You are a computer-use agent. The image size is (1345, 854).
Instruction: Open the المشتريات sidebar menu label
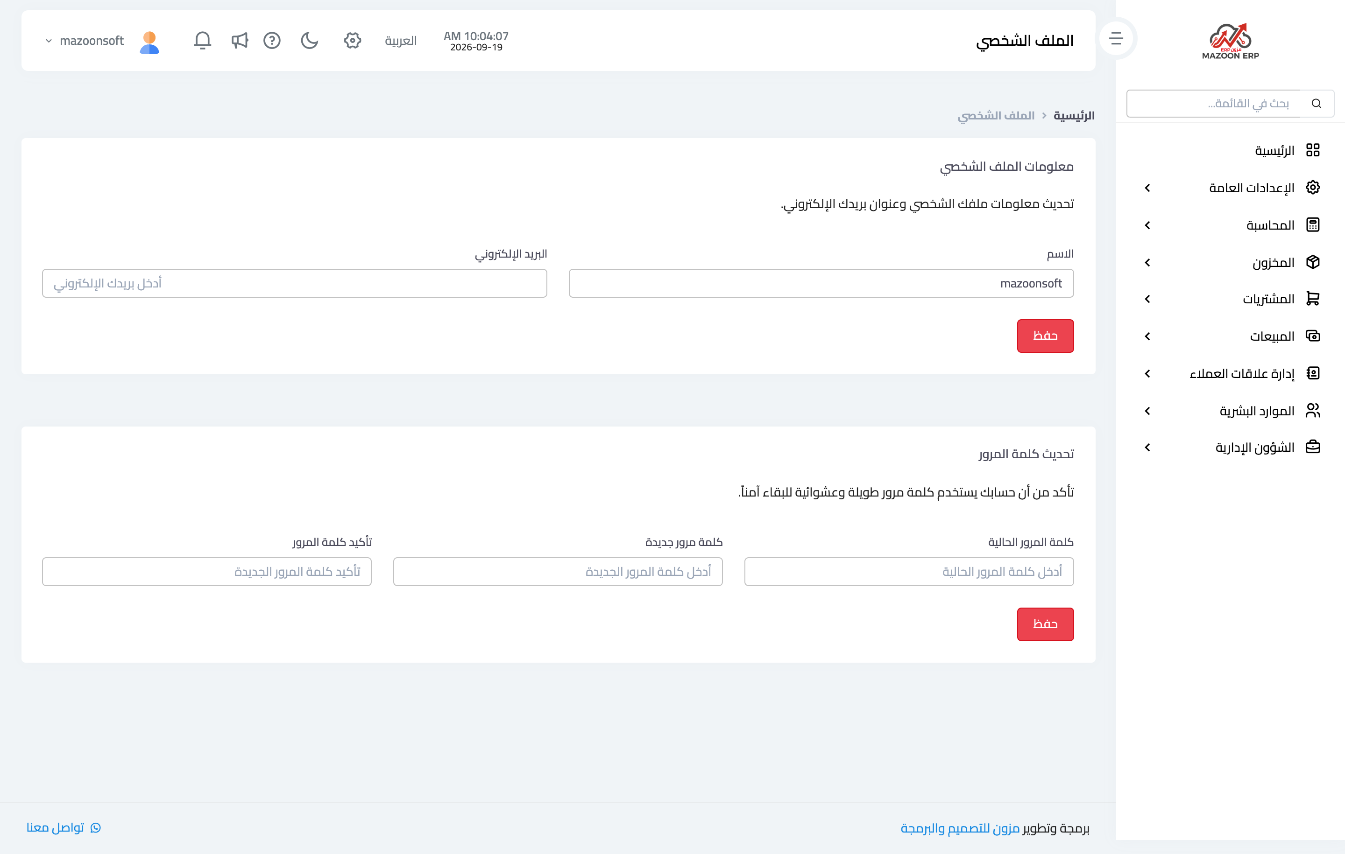(1268, 299)
